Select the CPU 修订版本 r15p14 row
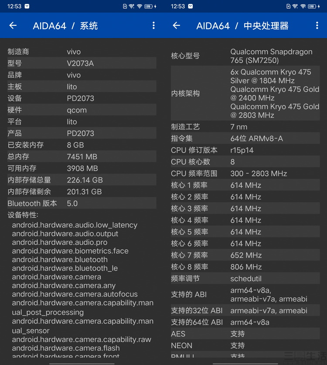327x365 pixels. (x=245, y=150)
